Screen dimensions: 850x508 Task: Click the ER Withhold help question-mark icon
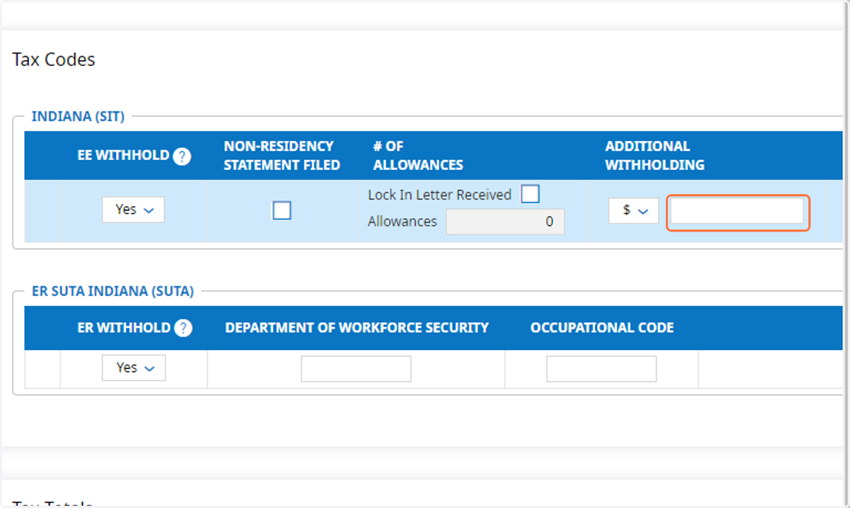(183, 328)
